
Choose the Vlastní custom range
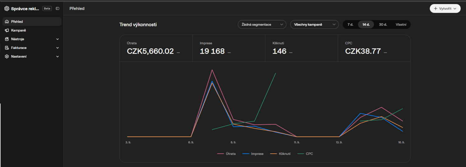(x=401, y=24)
